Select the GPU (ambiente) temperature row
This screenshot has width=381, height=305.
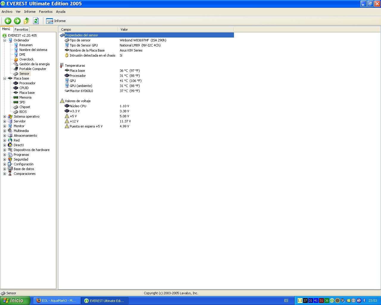(x=147, y=86)
